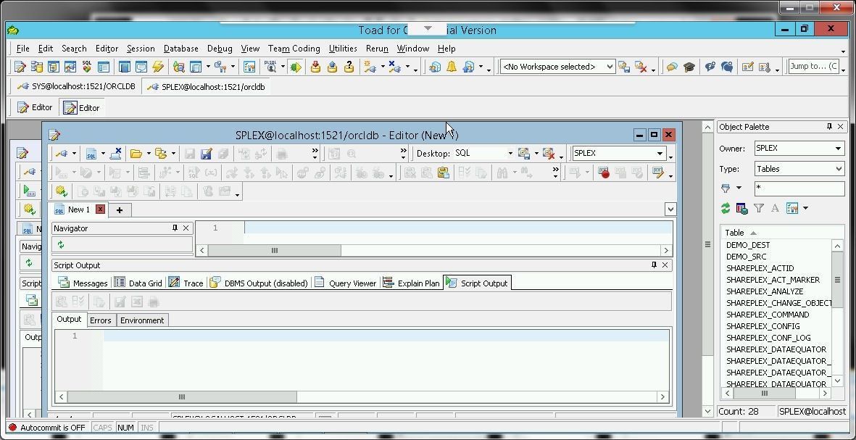Click the database icon next to Object Palette refresh

pos(742,208)
